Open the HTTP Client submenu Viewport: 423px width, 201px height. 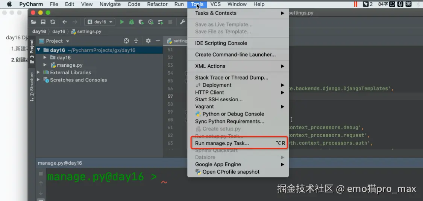point(238,92)
